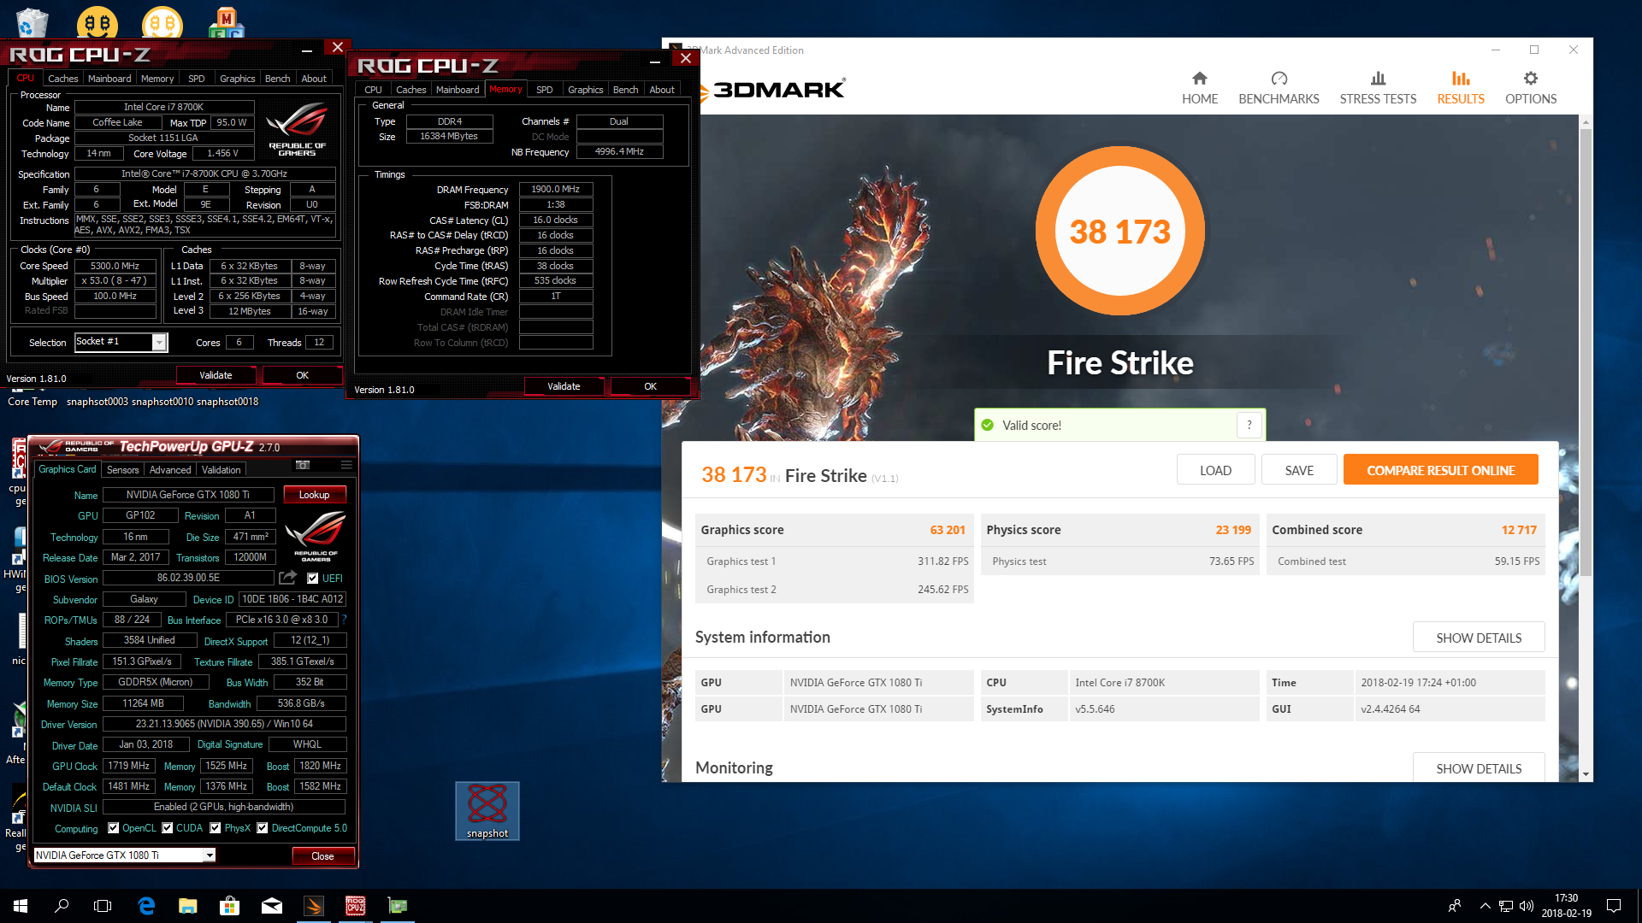Open the snapshot desktop icon
The width and height of the screenshot is (1642, 923).
(x=487, y=811)
